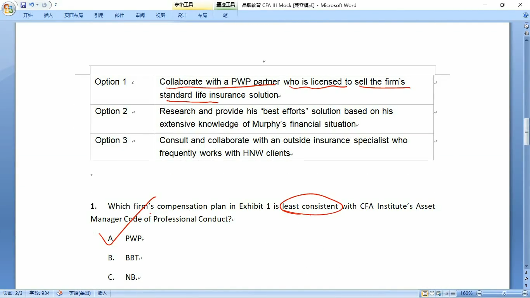Open the table tools 布局 tab
530x298 pixels.
[203, 16]
